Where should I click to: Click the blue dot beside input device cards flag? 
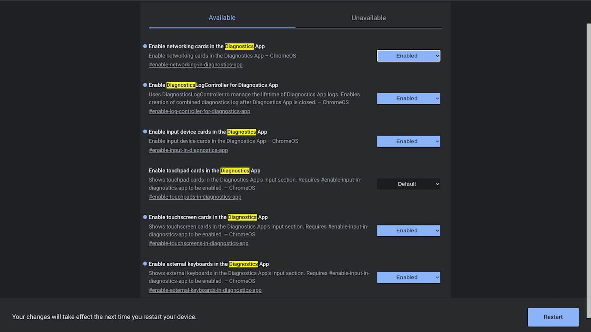145,131
